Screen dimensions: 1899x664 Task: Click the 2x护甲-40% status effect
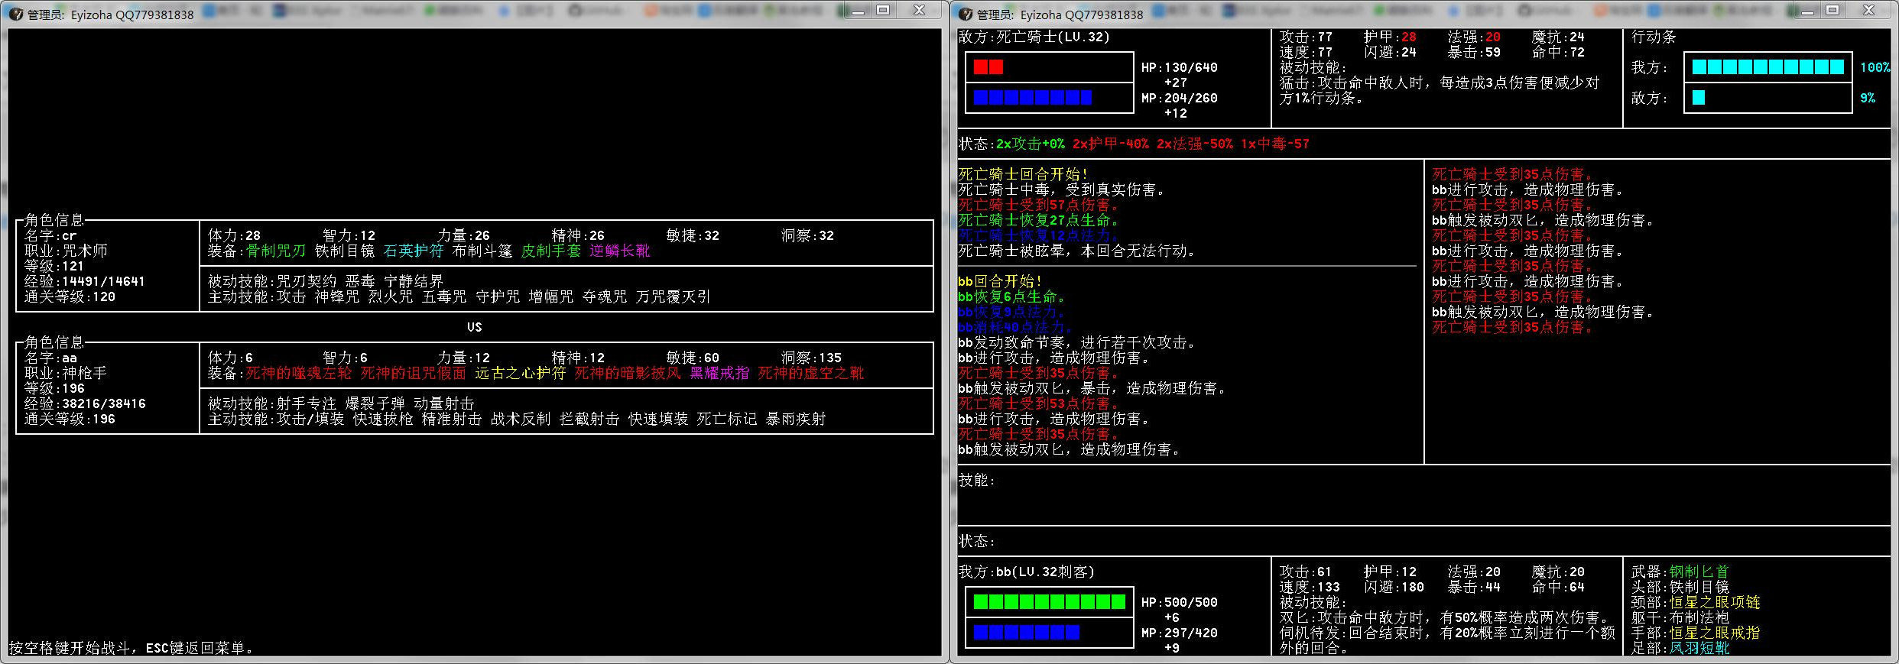pos(1111,144)
